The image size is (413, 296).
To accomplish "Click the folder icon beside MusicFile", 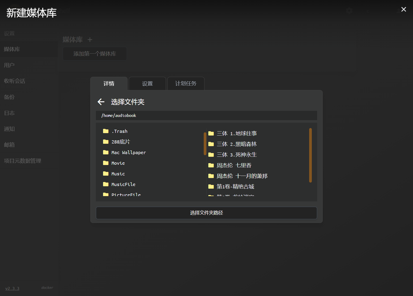I will (x=106, y=184).
